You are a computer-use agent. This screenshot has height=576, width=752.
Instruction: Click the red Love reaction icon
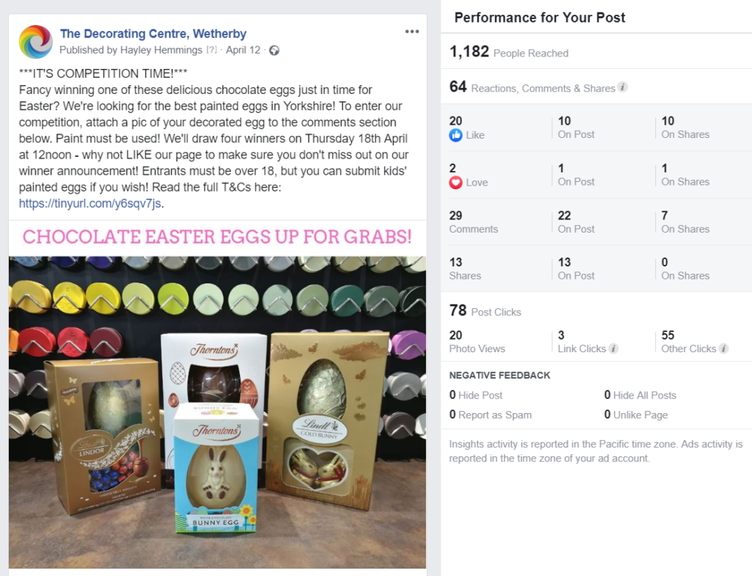point(455,183)
